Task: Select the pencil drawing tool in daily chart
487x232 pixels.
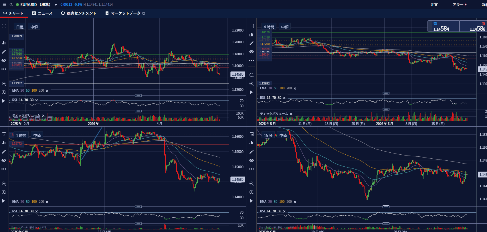Action: [x=4, y=52]
